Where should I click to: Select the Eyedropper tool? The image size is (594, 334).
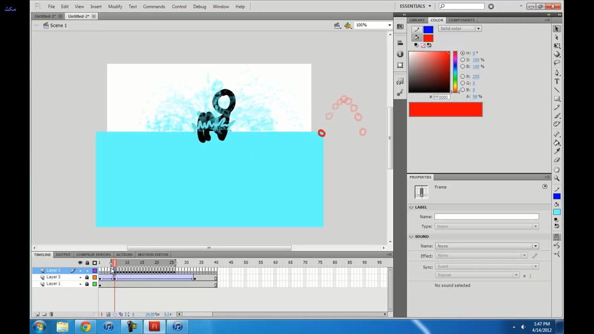[x=557, y=151]
